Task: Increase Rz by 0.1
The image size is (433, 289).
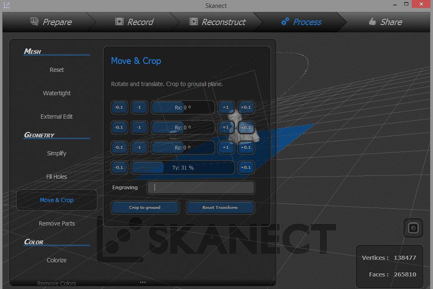Action: point(246,147)
